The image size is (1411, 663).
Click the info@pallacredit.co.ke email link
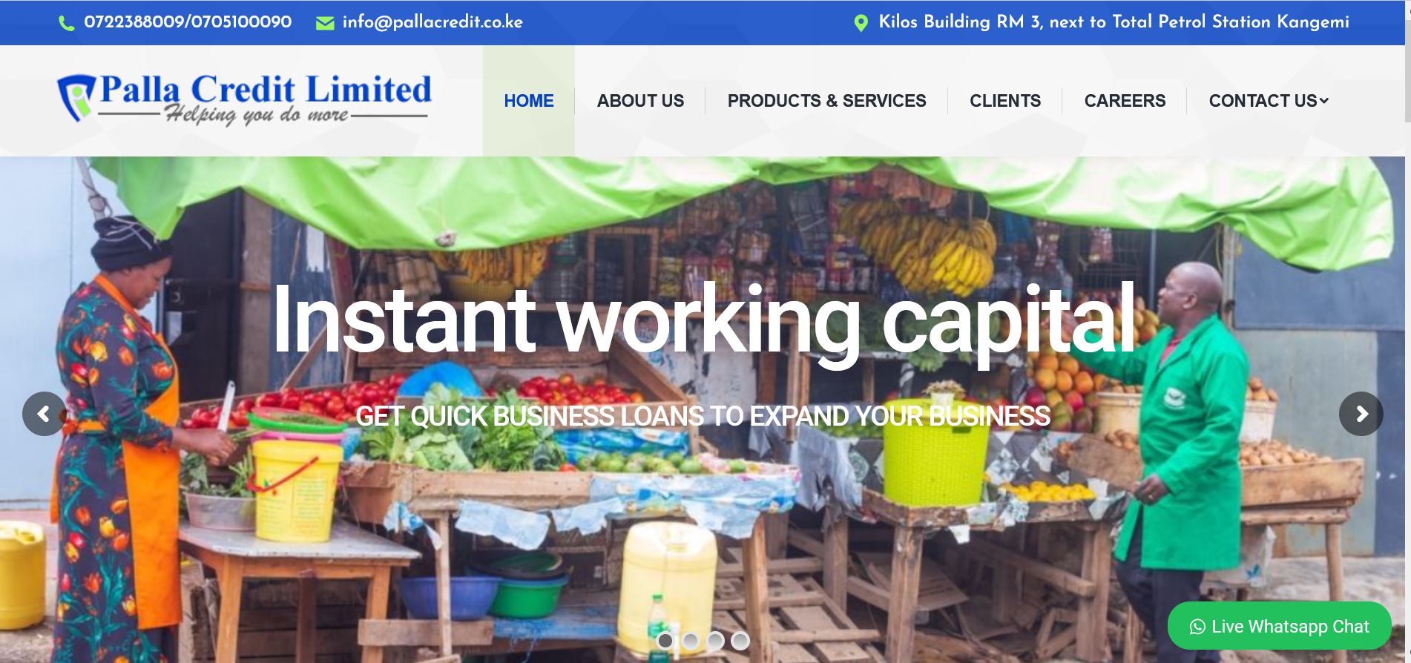pos(432,22)
